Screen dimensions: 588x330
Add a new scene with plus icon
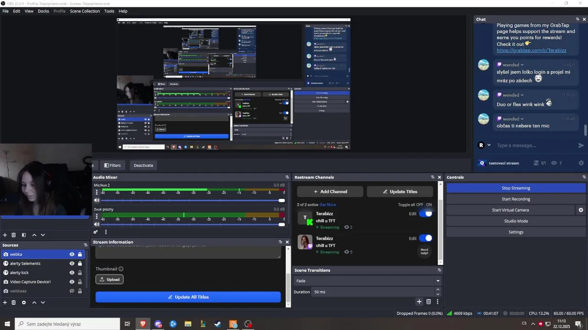[x=5, y=235]
